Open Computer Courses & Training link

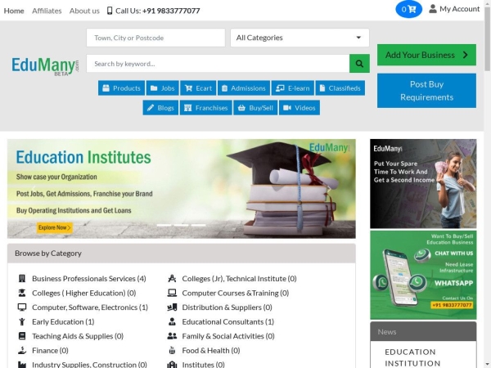coord(236,293)
